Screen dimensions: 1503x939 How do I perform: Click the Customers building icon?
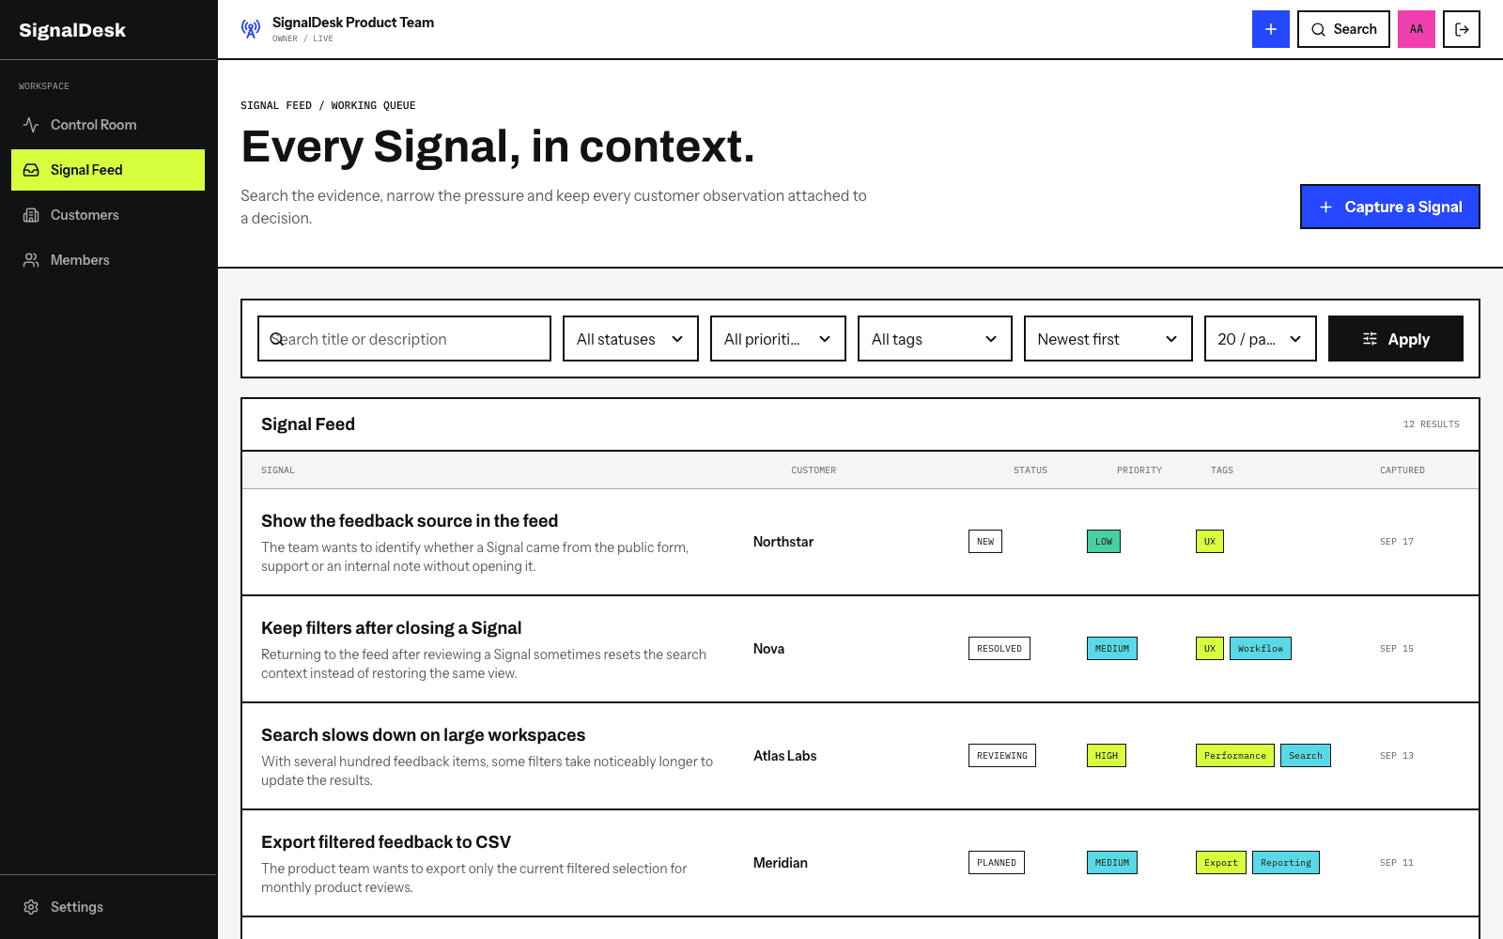tap(31, 215)
